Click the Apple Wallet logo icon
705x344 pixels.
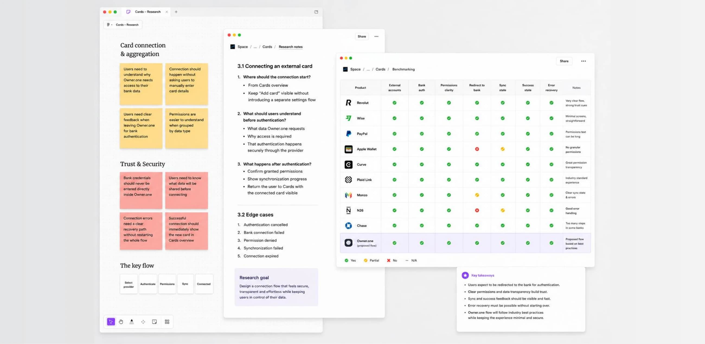click(348, 149)
